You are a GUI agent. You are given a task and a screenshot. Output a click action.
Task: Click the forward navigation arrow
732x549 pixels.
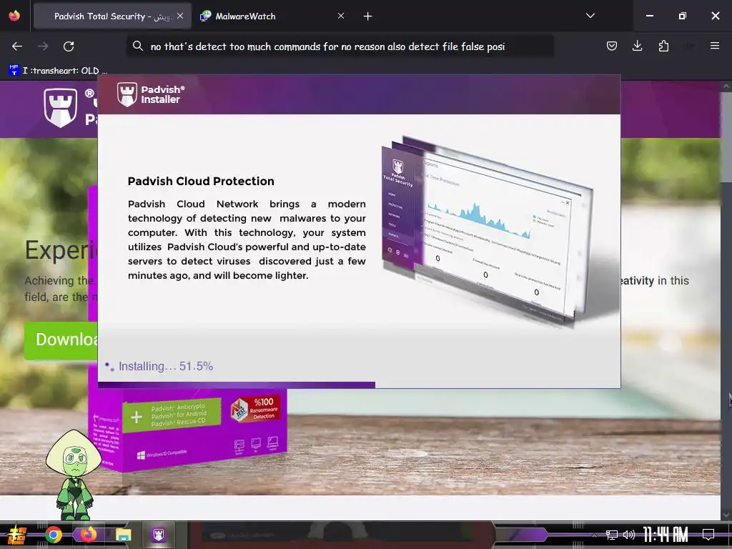pos(43,46)
